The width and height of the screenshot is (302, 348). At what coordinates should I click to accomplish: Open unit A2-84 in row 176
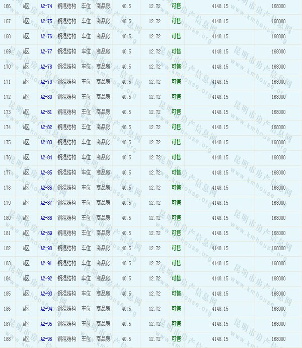[46, 157]
